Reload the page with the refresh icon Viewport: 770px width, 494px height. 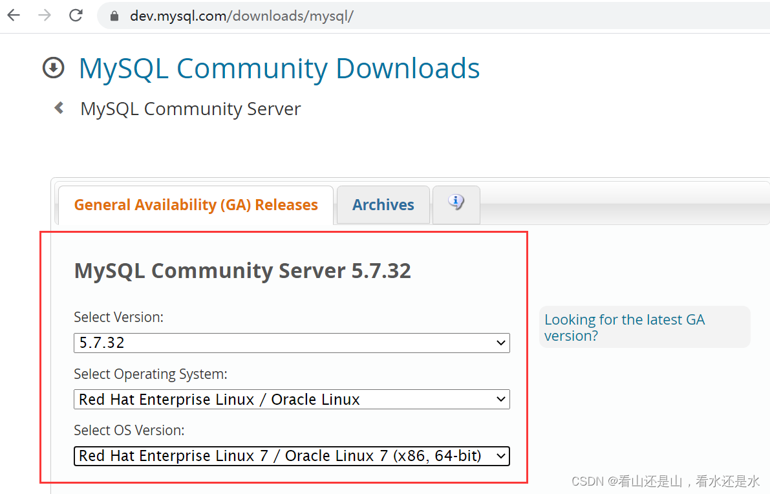tap(76, 16)
